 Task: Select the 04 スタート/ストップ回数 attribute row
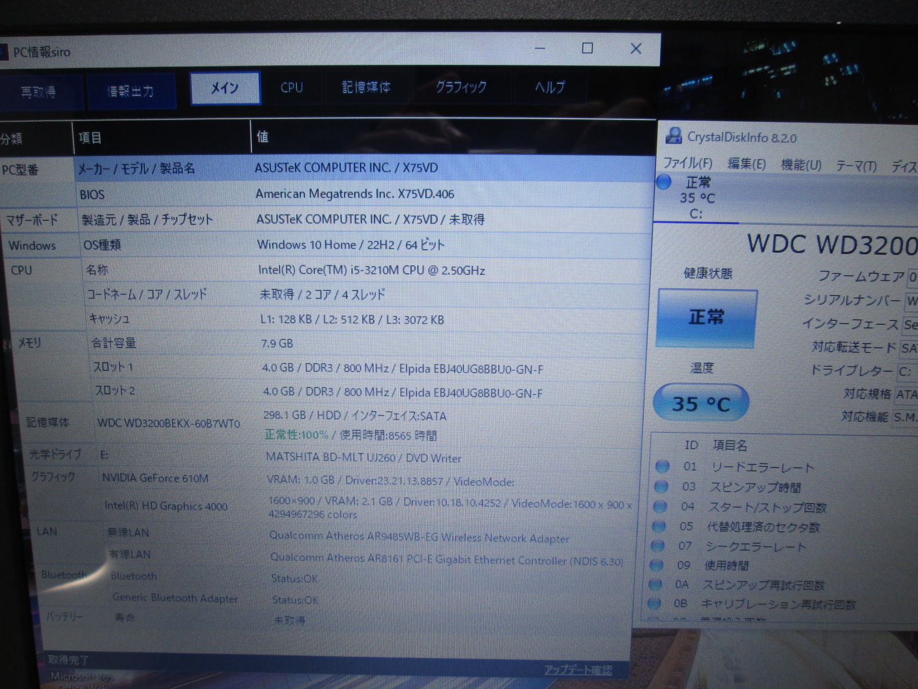coord(785,507)
